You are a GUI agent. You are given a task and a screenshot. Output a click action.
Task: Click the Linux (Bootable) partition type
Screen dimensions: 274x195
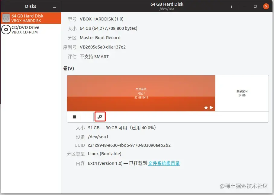pos(105,154)
